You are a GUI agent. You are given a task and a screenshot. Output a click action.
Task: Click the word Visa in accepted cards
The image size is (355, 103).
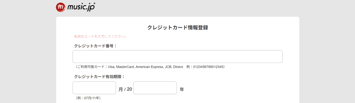coord(110,67)
